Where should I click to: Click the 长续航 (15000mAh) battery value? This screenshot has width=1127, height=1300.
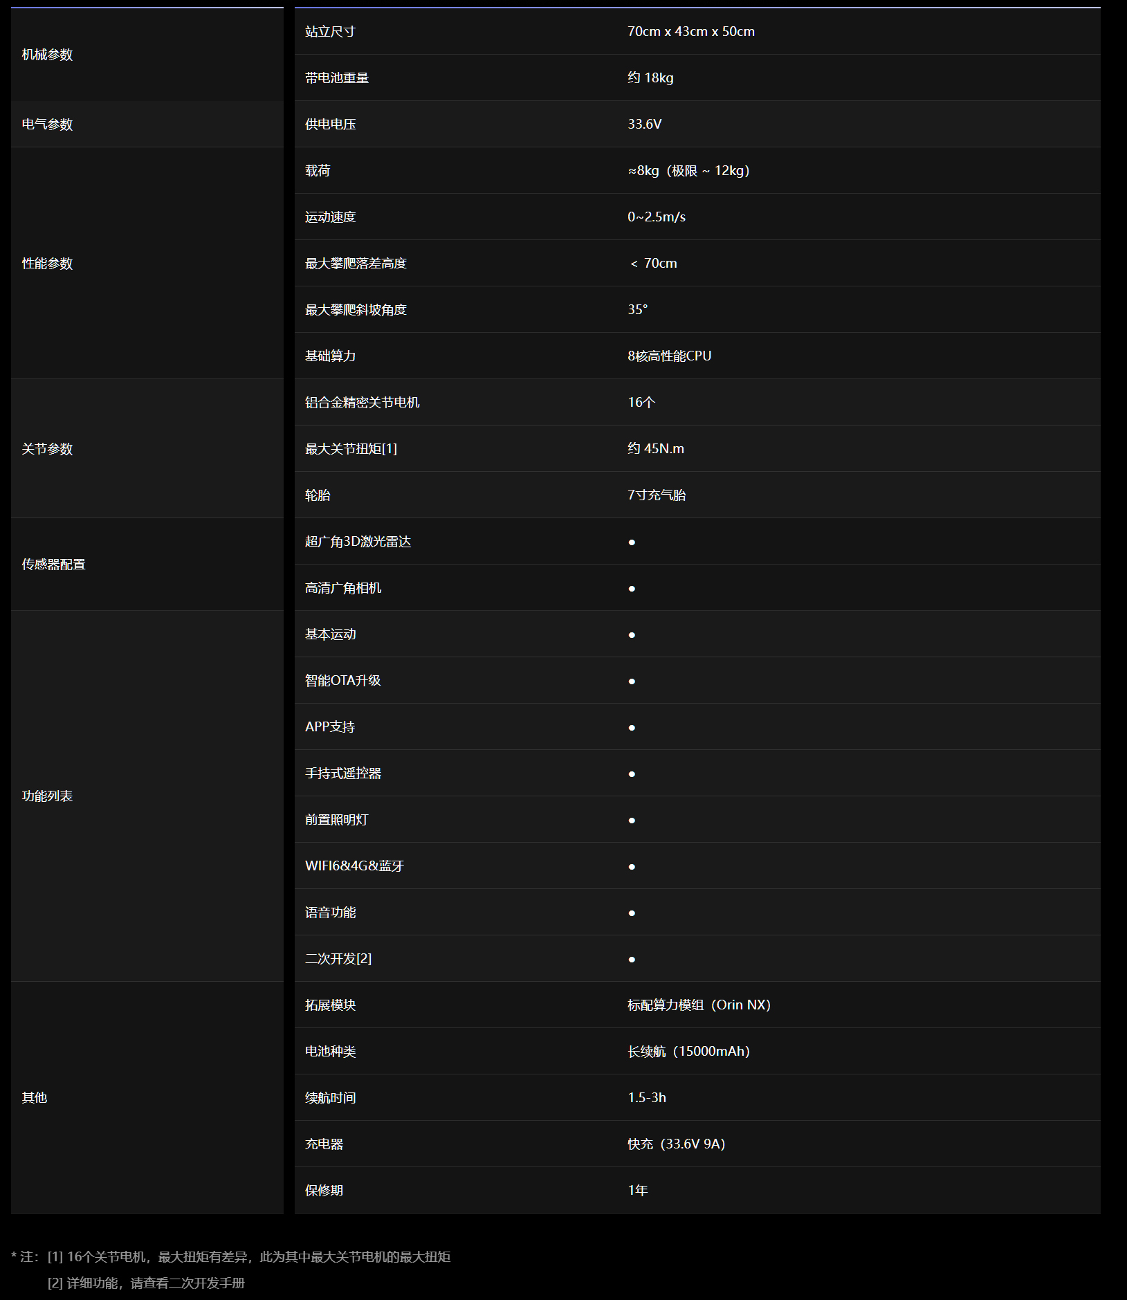coord(688,1052)
